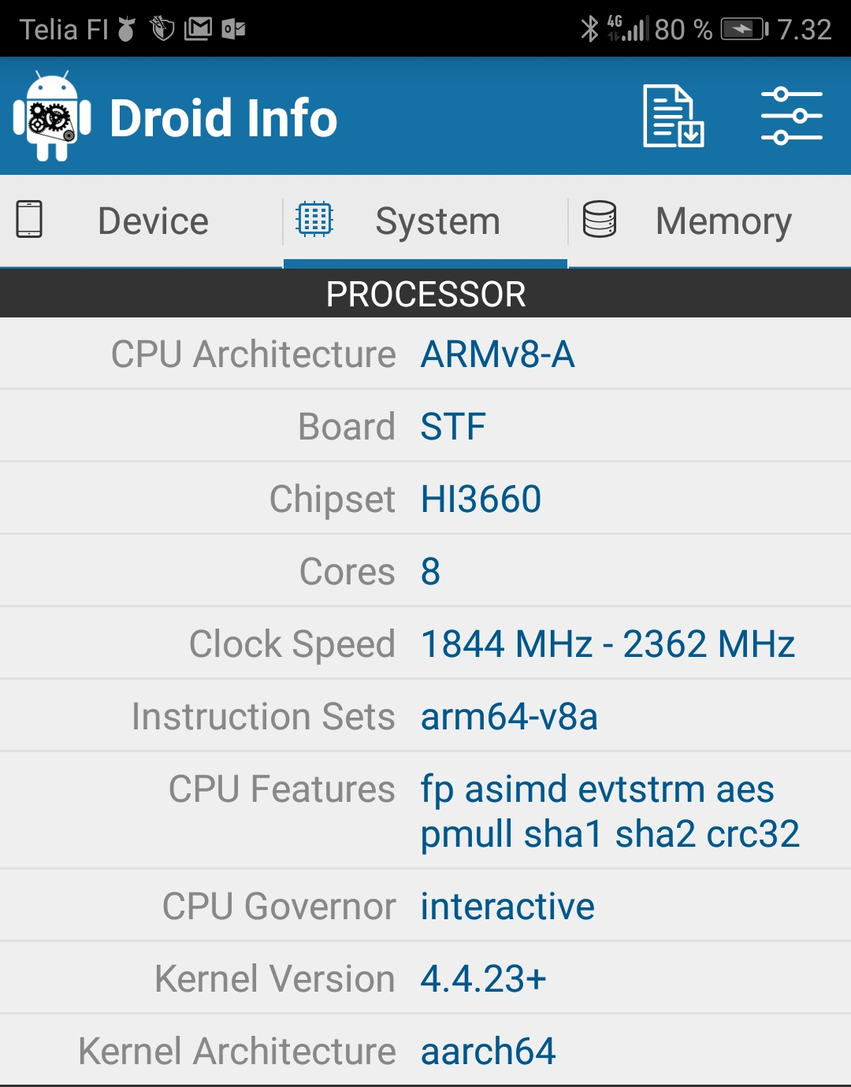Select the phone icon beside Device
The width and height of the screenshot is (851, 1087).
[31, 221]
